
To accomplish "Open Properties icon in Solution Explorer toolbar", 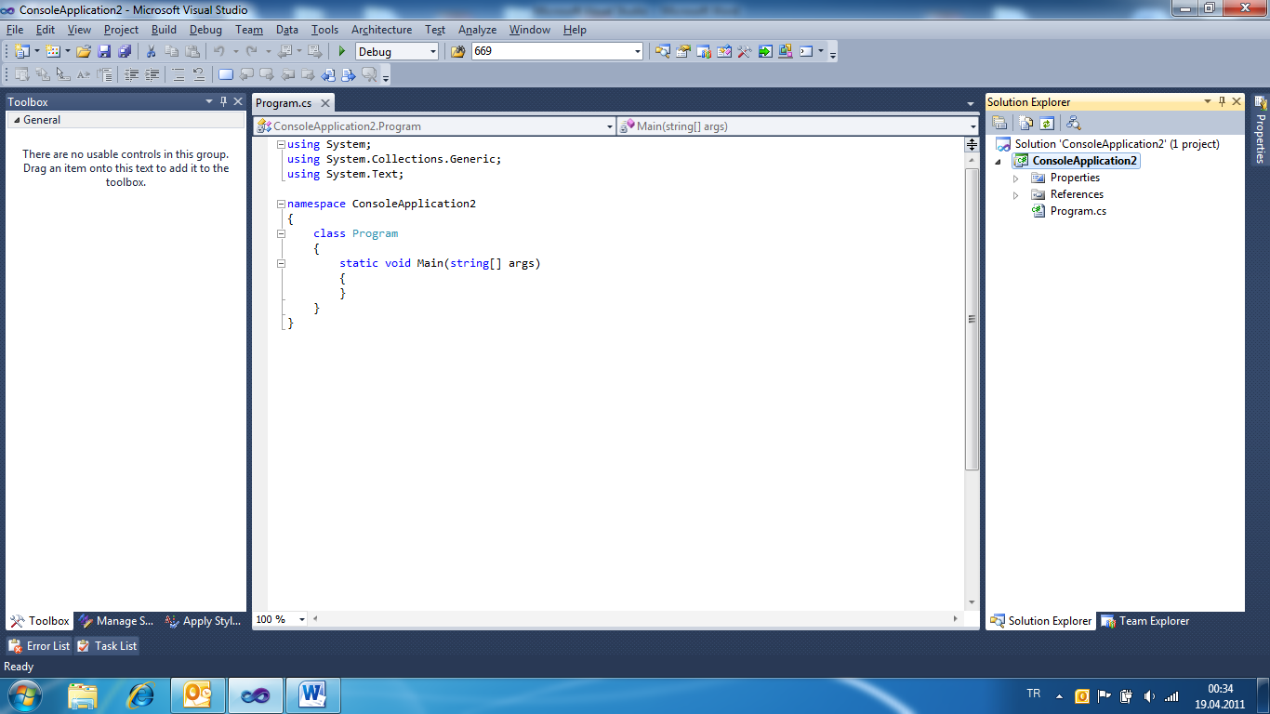I will click(999, 123).
